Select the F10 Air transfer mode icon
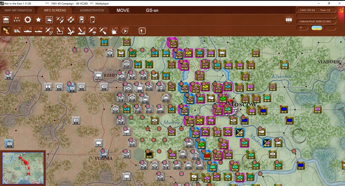This screenshot has height=186, width=345. coord(103,31)
